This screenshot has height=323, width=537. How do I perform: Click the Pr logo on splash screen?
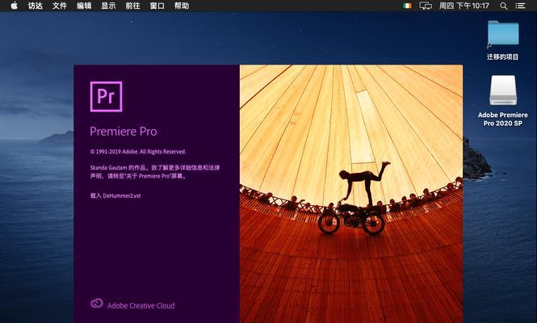[x=106, y=97]
